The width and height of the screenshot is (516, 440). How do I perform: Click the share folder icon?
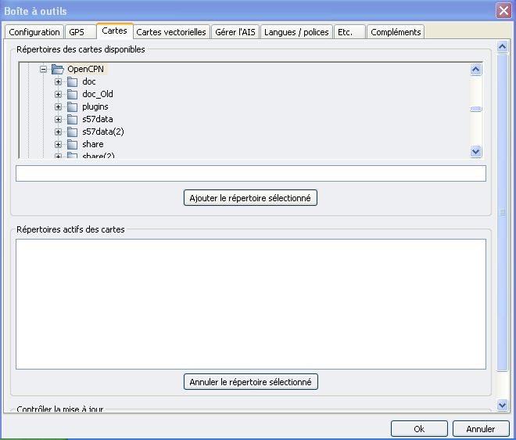pos(73,144)
